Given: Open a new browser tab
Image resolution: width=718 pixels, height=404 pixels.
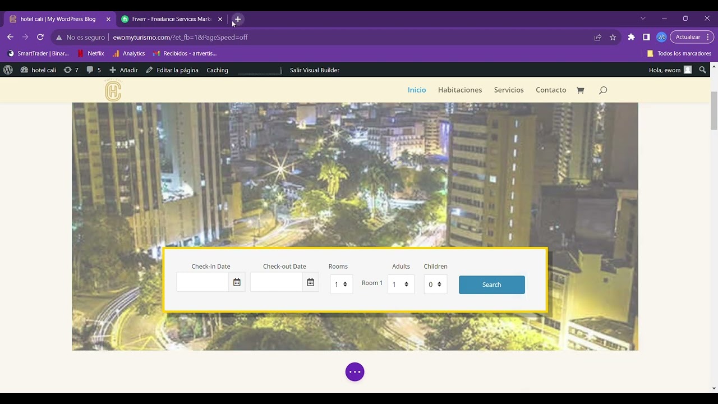Looking at the screenshot, I should click(238, 19).
